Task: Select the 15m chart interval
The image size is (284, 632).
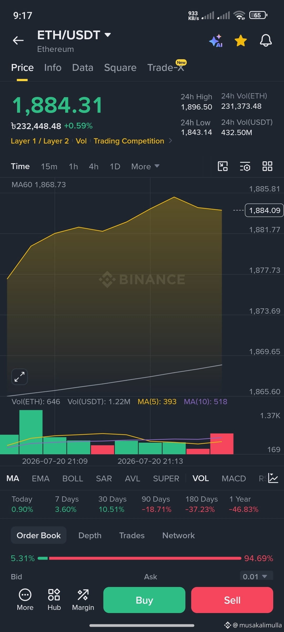Action: pyautogui.click(x=49, y=166)
